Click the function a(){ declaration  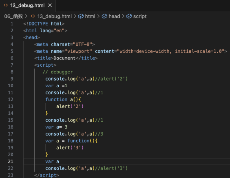click(x=63, y=99)
